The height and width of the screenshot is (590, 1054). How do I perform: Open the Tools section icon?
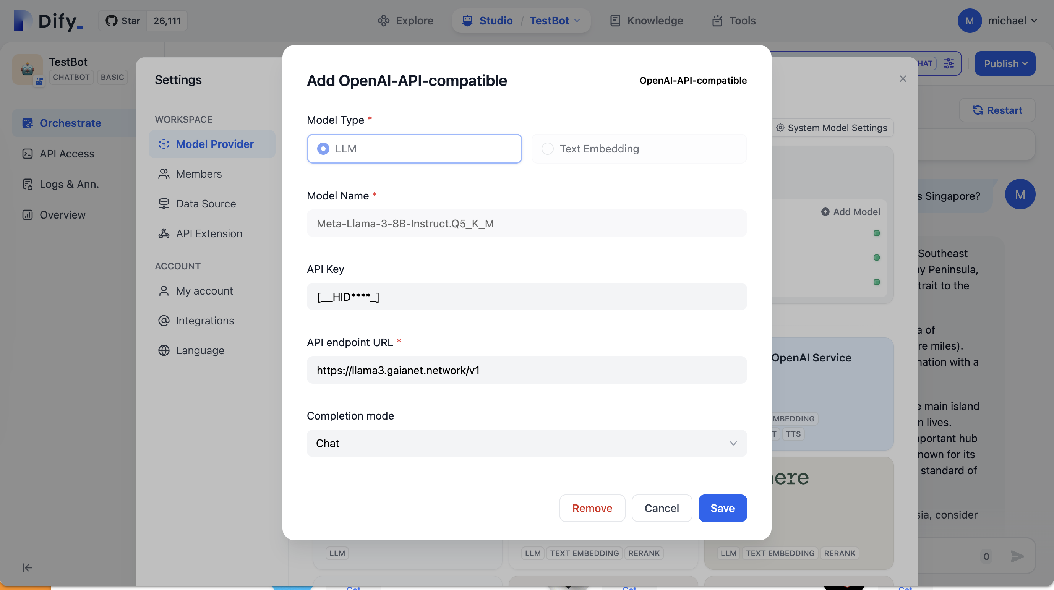click(x=717, y=20)
